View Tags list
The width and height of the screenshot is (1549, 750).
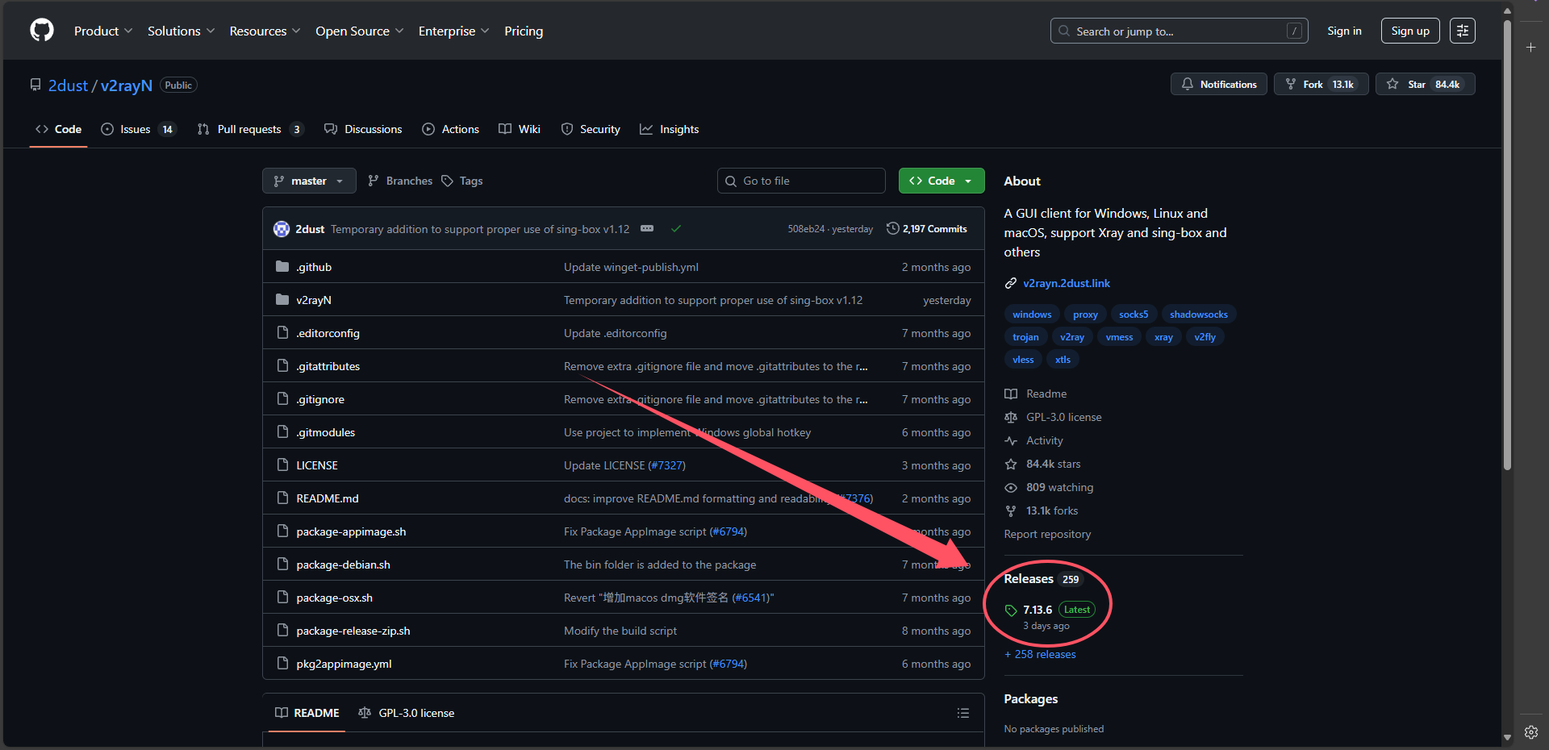(x=462, y=181)
